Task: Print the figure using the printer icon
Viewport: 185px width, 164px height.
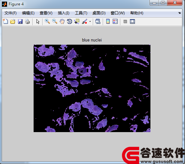Action: click(28, 21)
